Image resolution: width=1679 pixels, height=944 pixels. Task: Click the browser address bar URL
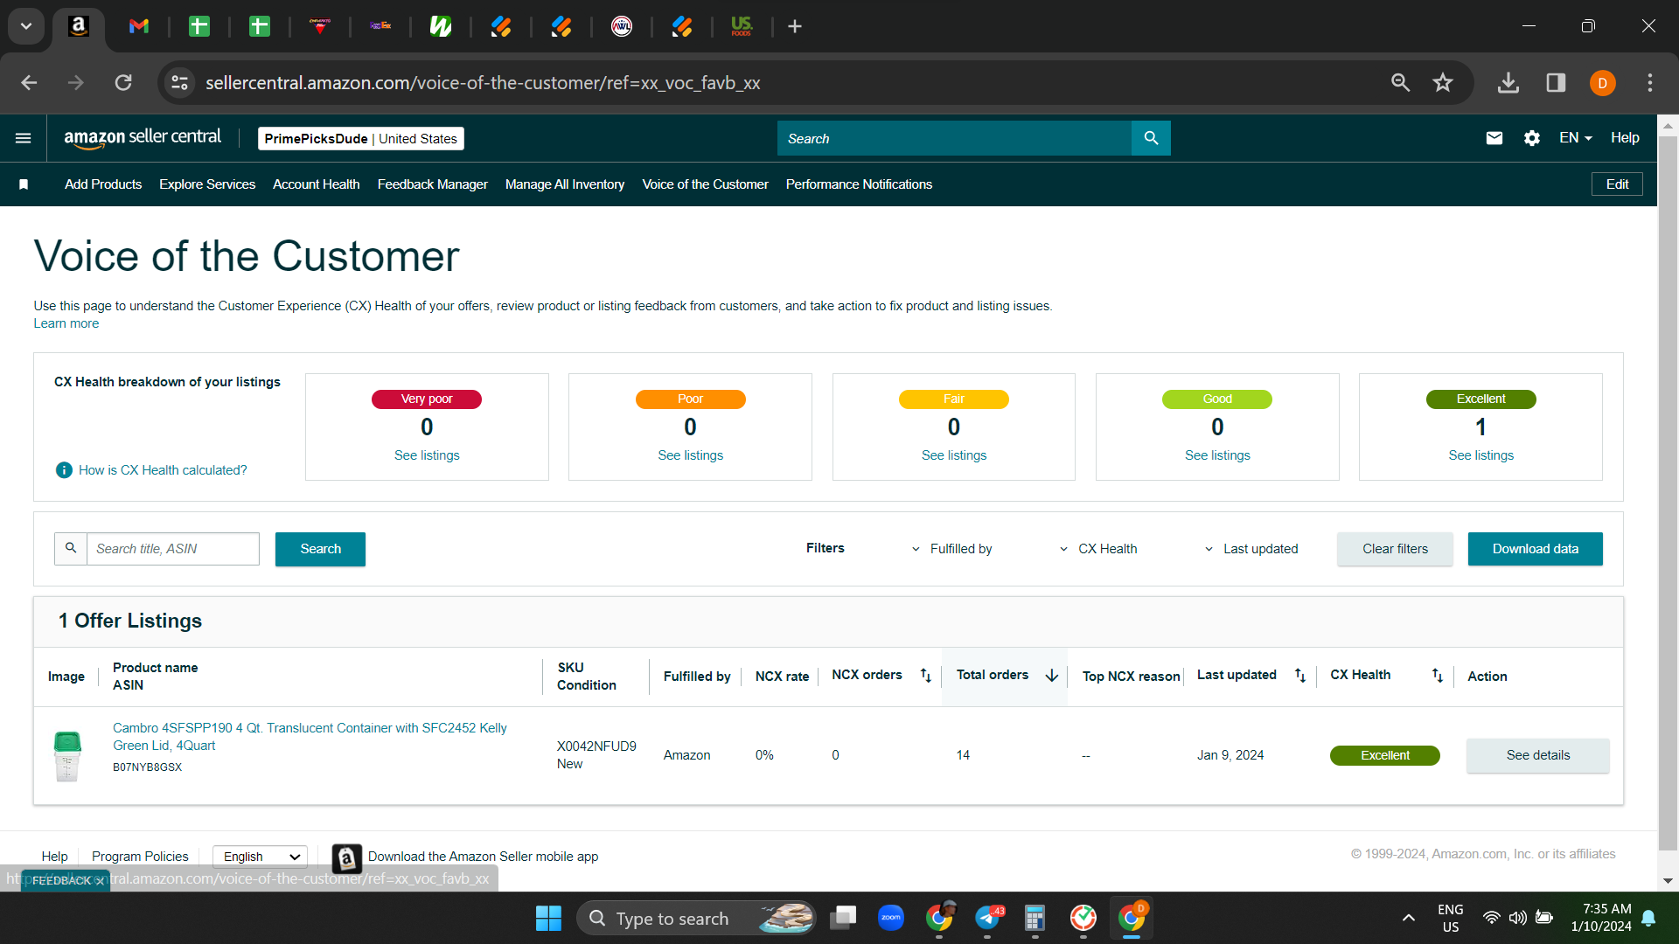click(483, 83)
